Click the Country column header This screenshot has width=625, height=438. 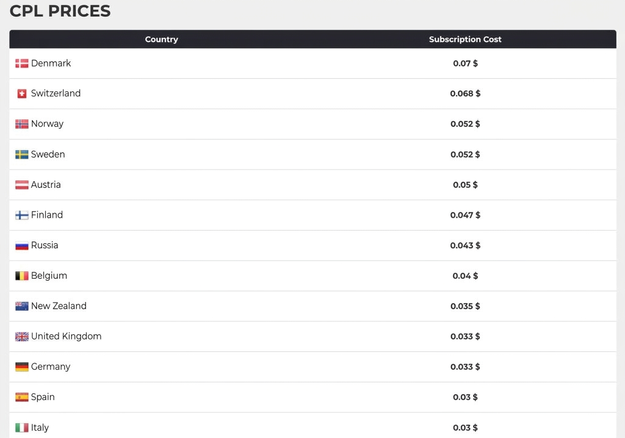point(161,40)
